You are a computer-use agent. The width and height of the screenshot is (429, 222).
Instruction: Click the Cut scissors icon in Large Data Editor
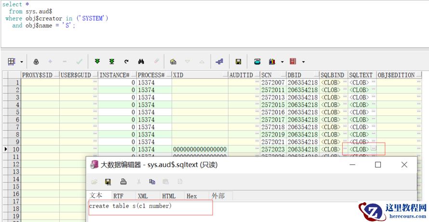(139, 181)
